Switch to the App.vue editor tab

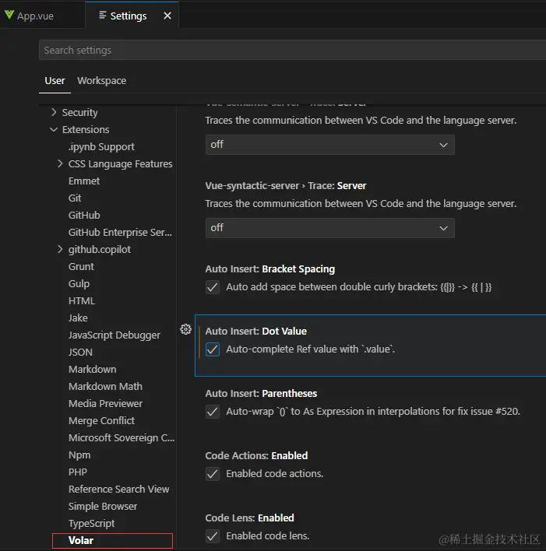(36, 16)
